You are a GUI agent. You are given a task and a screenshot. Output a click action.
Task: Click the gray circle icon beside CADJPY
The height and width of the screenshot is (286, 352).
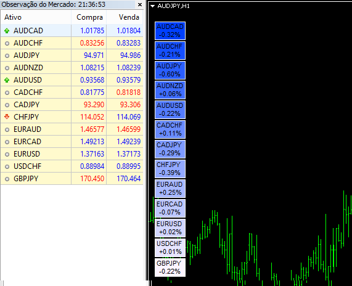pos(7,105)
